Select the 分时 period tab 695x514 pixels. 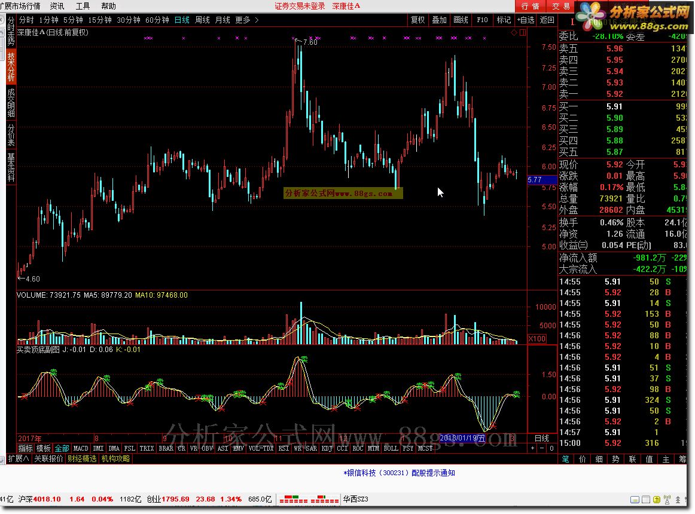point(26,20)
